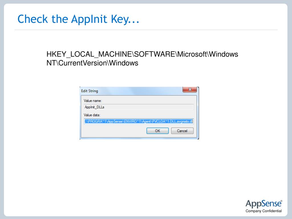This screenshot has width=292, height=219.
Task: Close the Edit String dialog window
Action: [190, 90]
